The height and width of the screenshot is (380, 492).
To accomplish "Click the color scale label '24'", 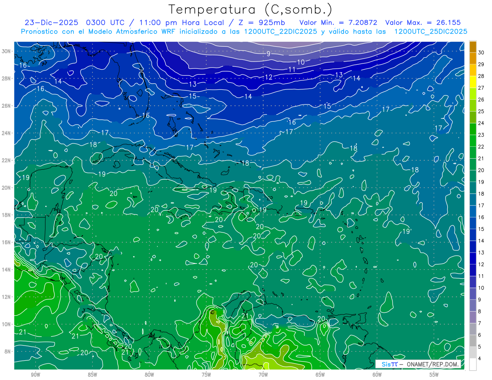I will [x=481, y=123].
